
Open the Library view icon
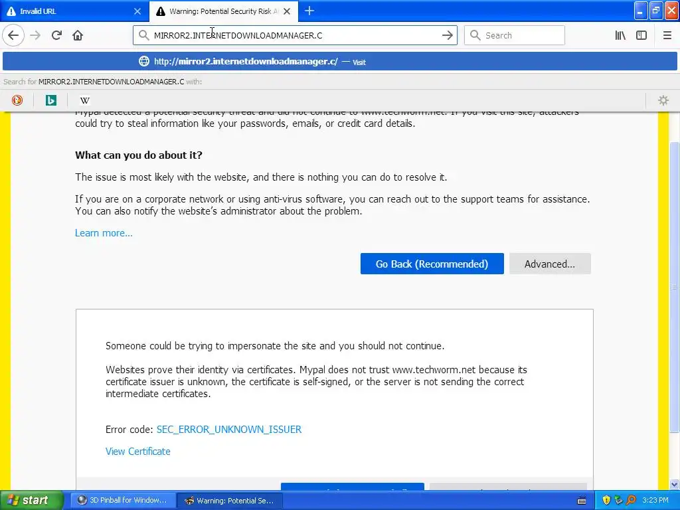click(x=620, y=35)
